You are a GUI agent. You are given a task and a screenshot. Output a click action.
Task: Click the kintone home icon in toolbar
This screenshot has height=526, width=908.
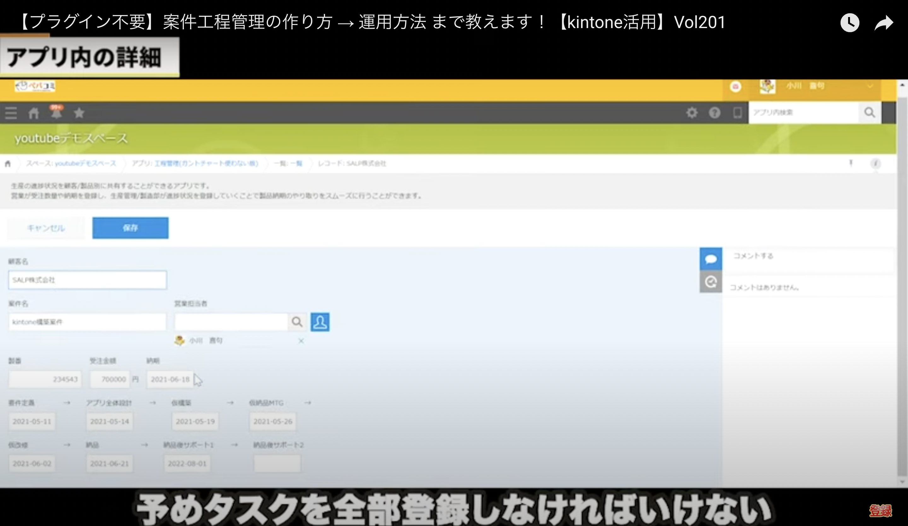tap(33, 113)
